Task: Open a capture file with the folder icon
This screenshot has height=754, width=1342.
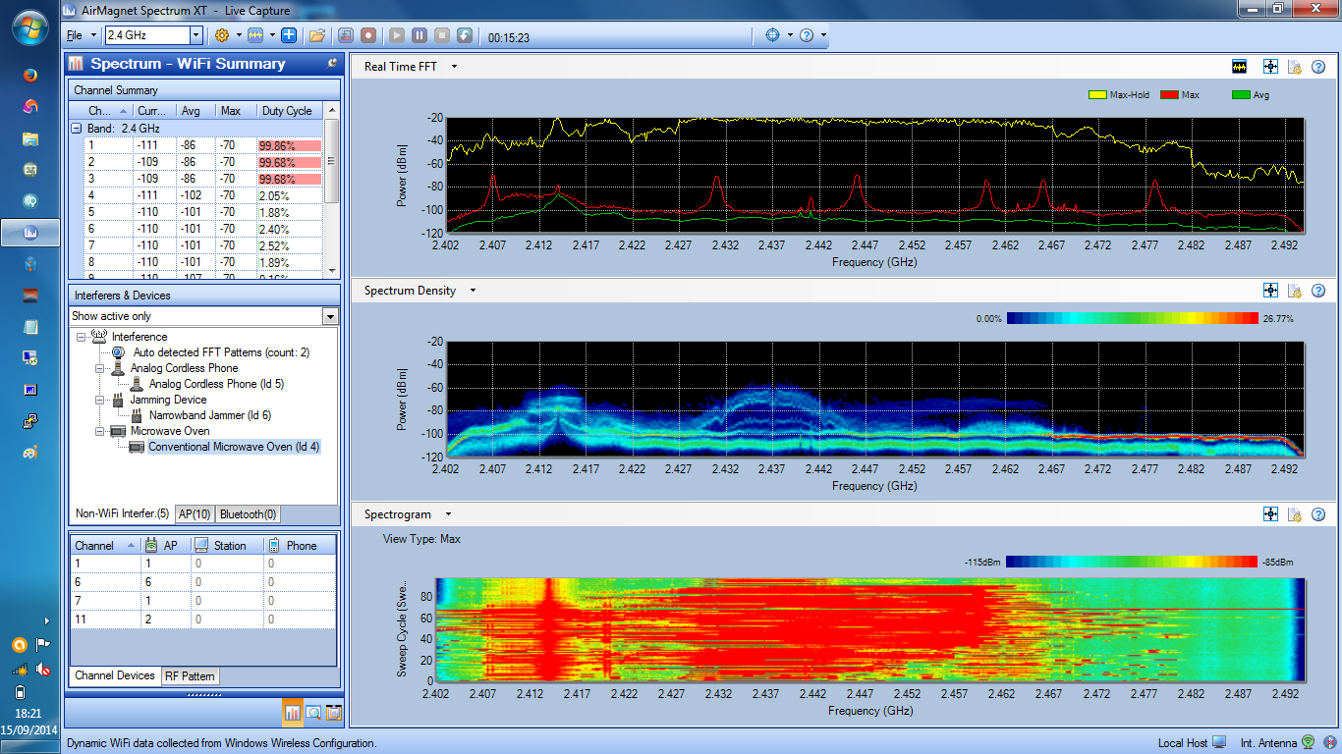Action: [x=316, y=35]
